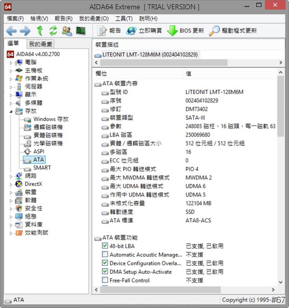Click the DirectX yellow X icon

coord(19,184)
